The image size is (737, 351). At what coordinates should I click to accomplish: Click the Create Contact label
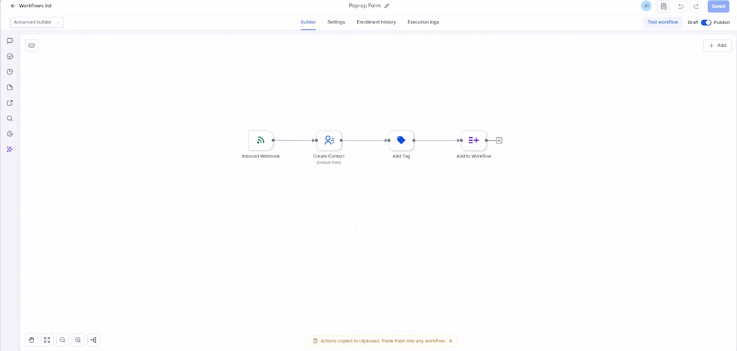point(329,156)
